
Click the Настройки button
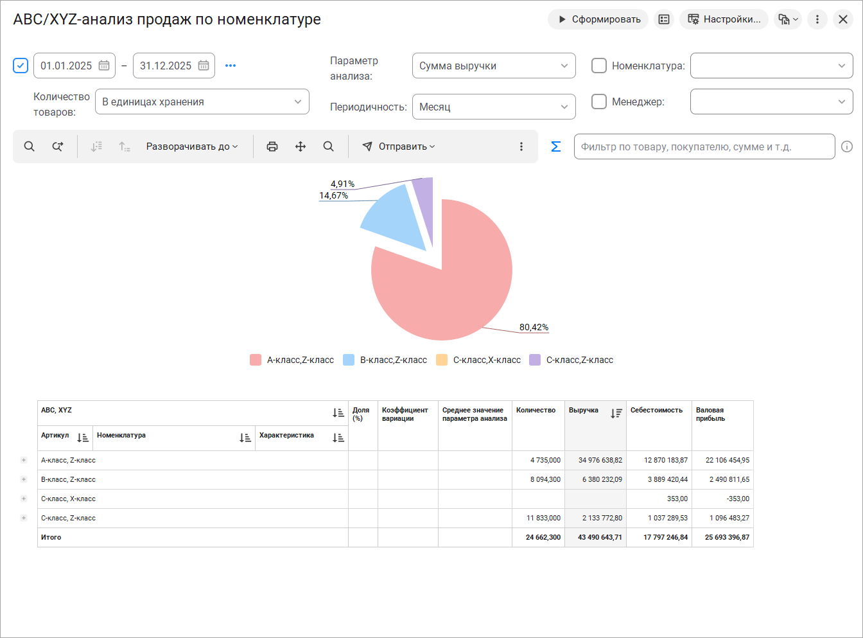[724, 19]
